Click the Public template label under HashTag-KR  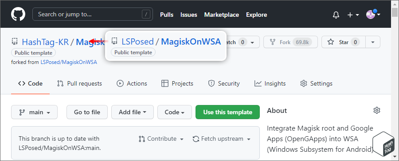tap(33, 53)
